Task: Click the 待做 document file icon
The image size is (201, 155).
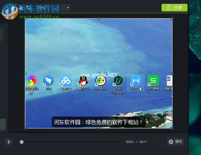Action: pyautogui.click(x=169, y=81)
